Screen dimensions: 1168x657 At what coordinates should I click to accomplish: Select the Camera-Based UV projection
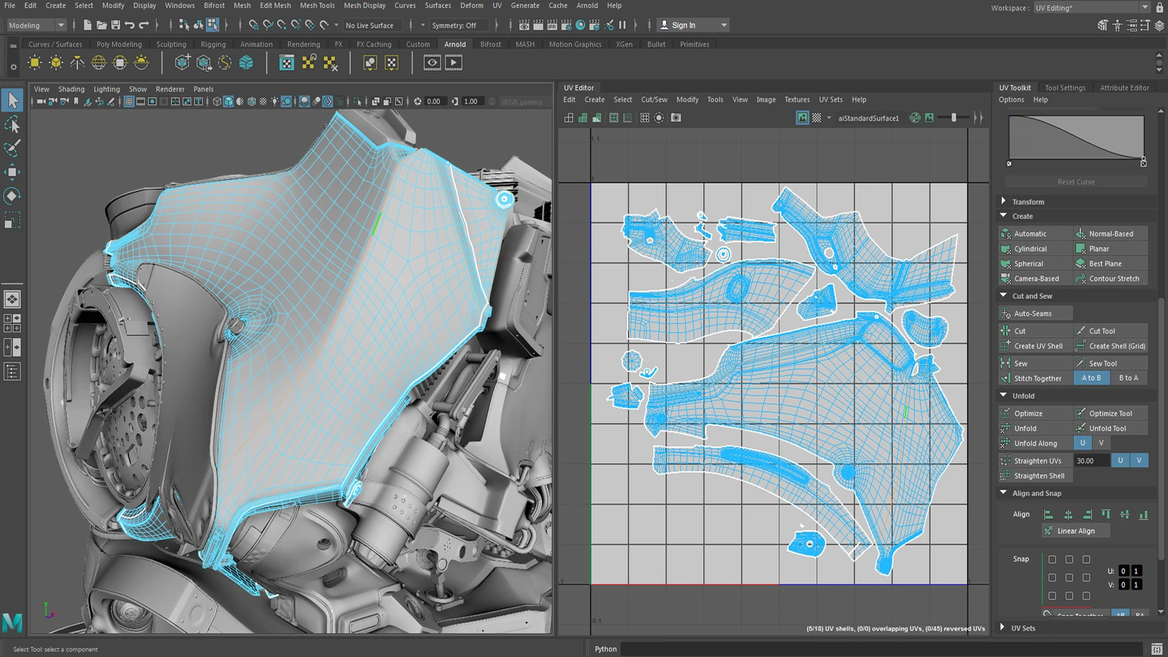[1037, 277]
